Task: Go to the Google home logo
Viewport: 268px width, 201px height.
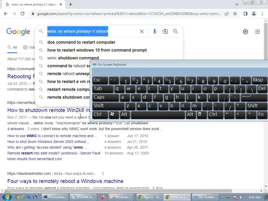Action: click(18, 32)
